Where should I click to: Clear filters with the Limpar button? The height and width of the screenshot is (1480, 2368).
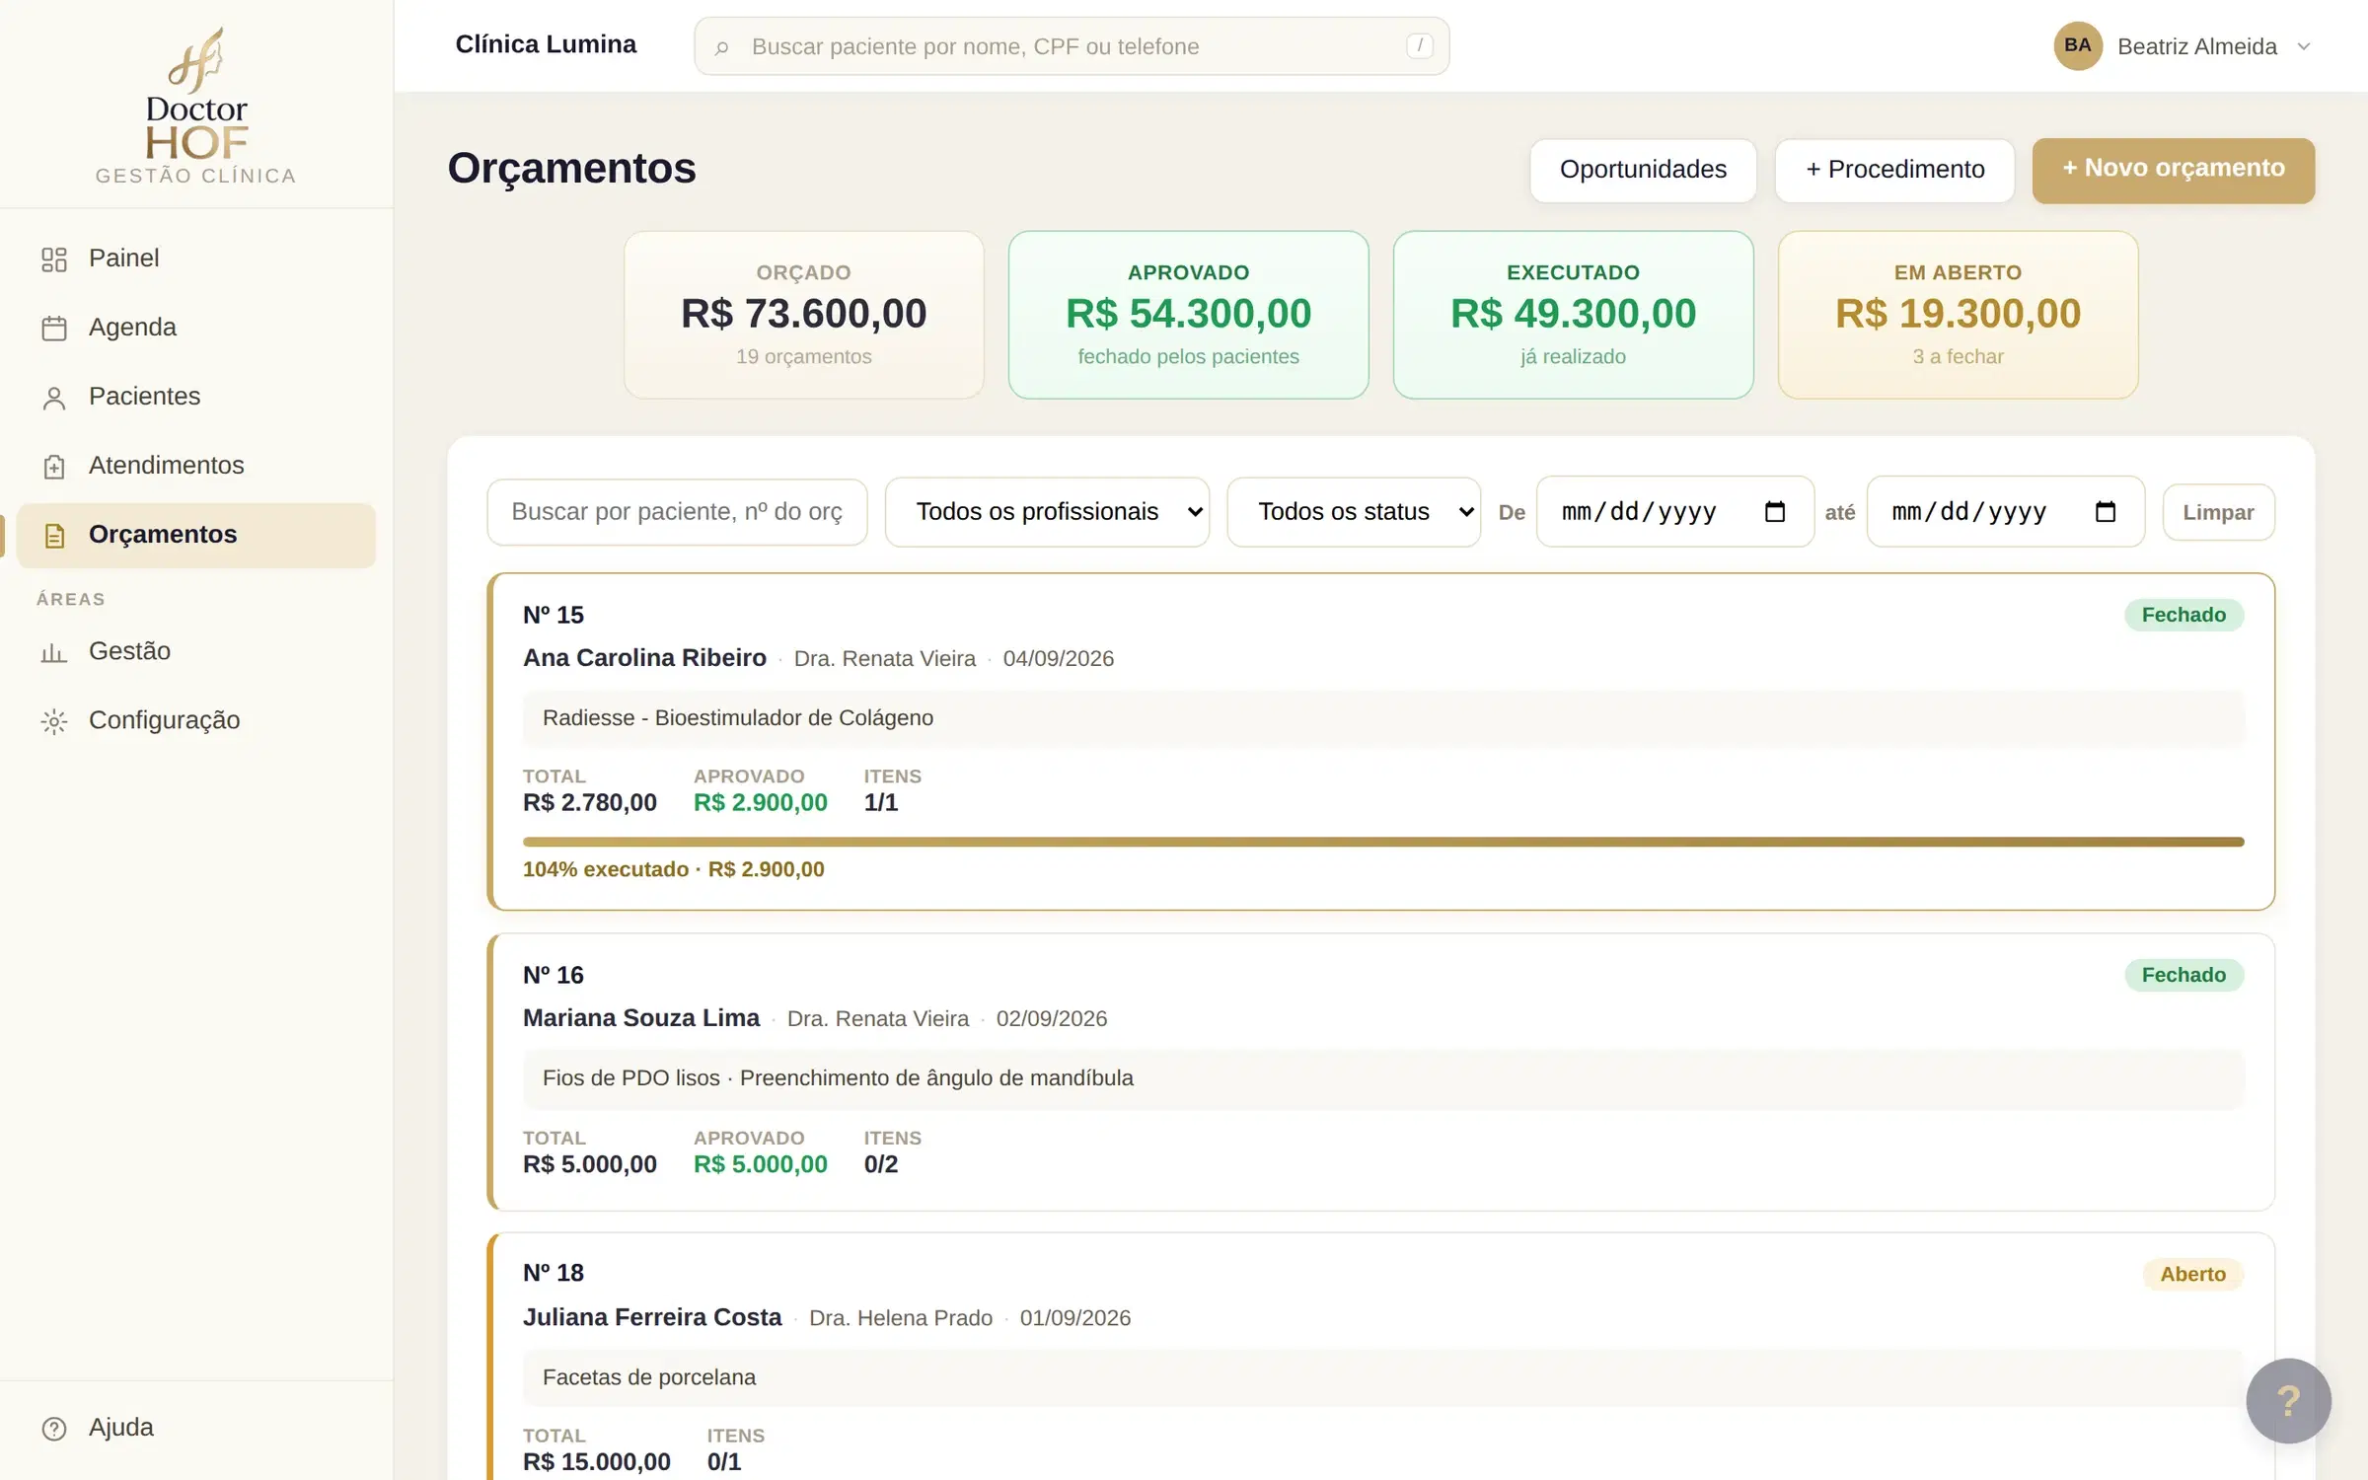tap(2218, 512)
